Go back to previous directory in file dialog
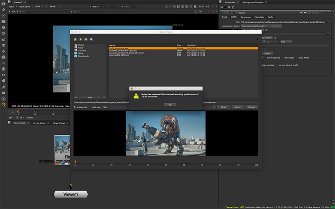The height and width of the screenshot is (209, 335). pyautogui.click(x=86, y=39)
